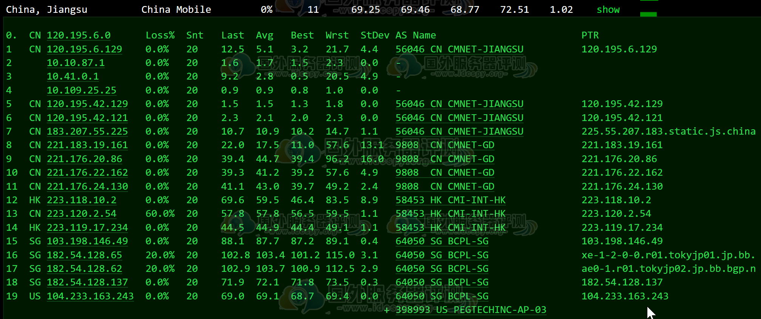Open hop 15 IP 103.198.146.49
761x319 pixels.
click(x=87, y=241)
